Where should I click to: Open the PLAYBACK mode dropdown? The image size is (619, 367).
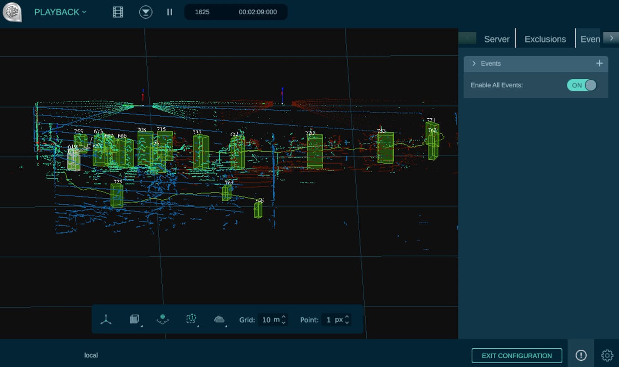point(60,12)
